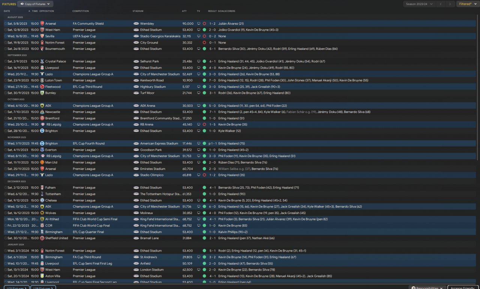This screenshot has width=480, height=289.
Task: Open the Responsibilities dropdown
Action: (x=427, y=288)
